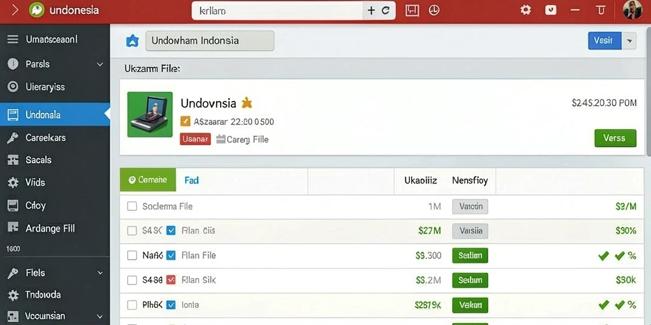Click the save disk icon beside search box

click(x=412, y=10)
